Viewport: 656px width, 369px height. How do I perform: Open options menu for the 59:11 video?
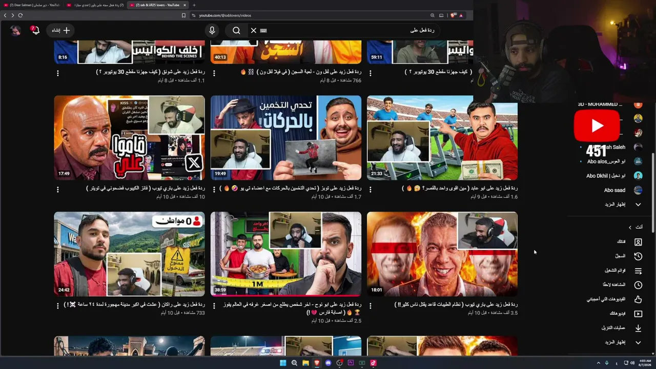[371, 73]
